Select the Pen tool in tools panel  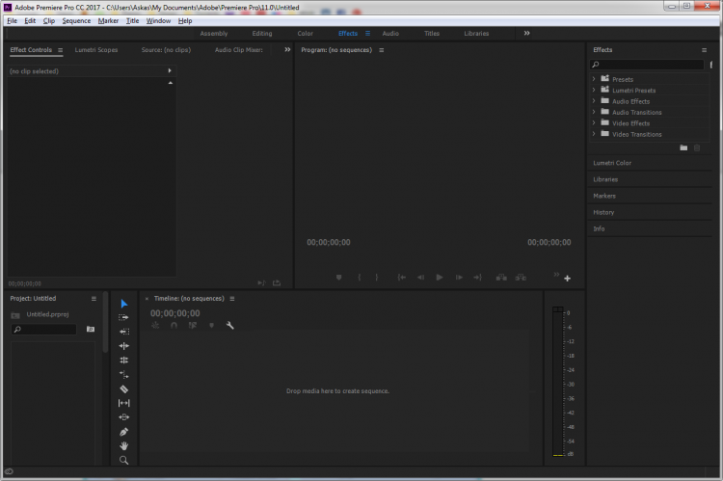click(123, 432)
